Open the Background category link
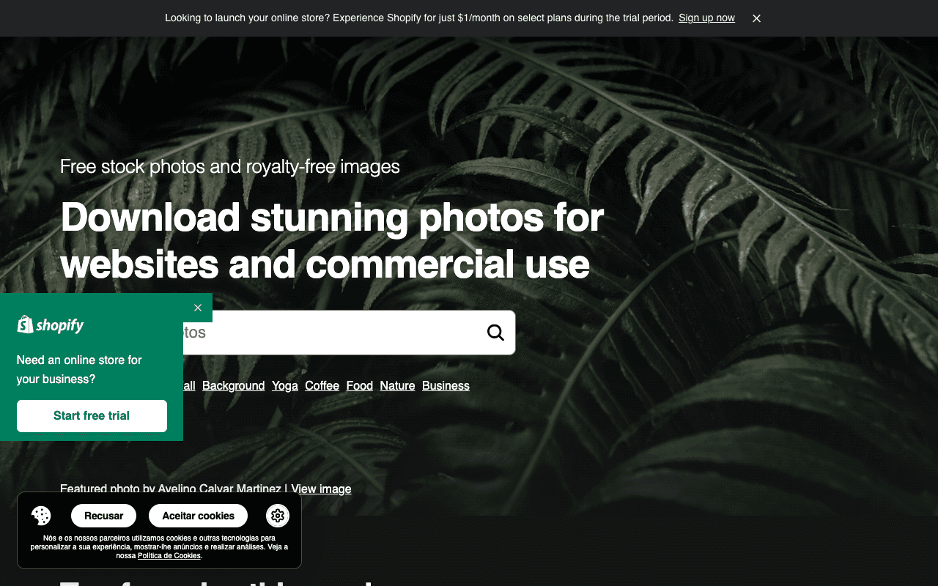 [233, 386]
